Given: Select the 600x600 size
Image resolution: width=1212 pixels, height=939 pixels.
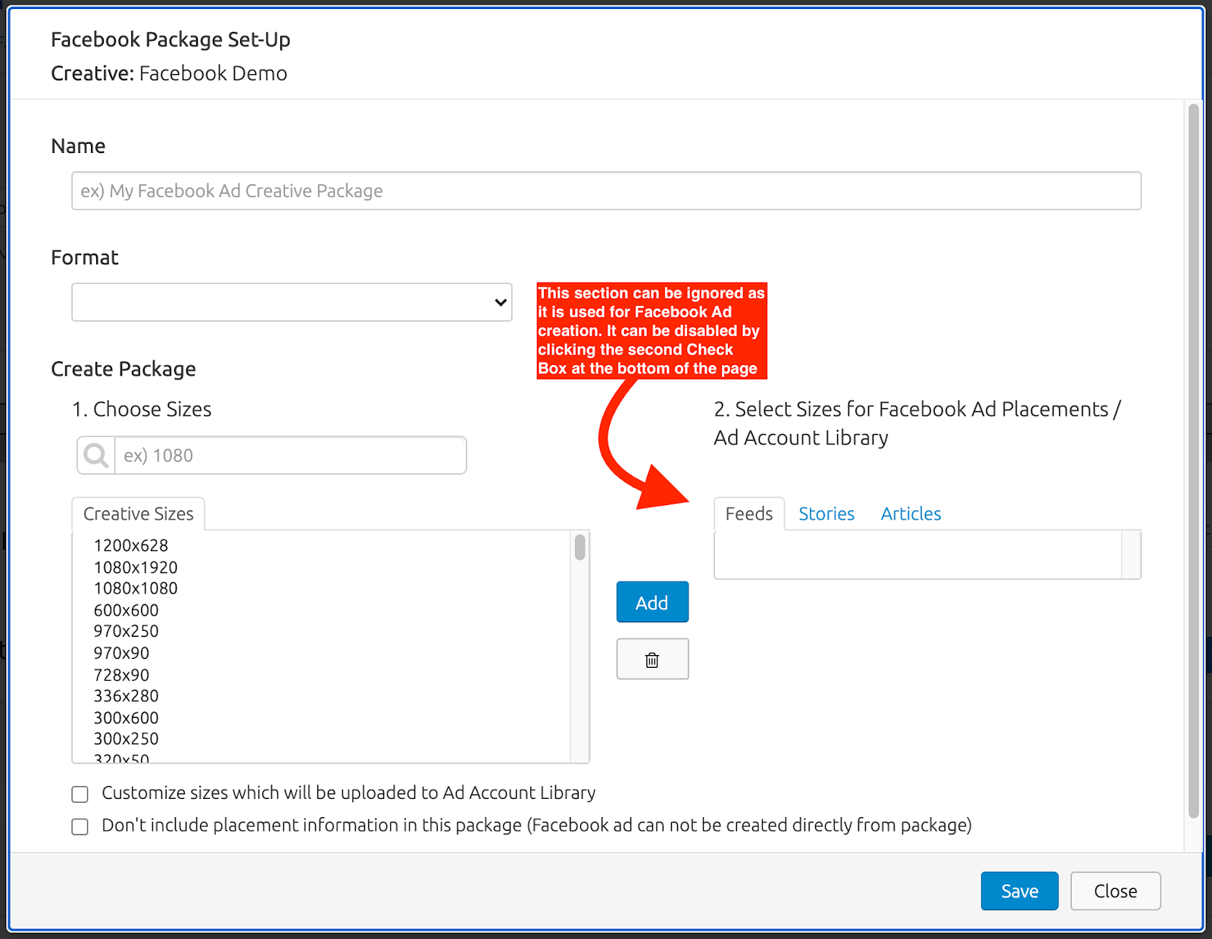Looking at the screenshot, I should click(126, 610).
